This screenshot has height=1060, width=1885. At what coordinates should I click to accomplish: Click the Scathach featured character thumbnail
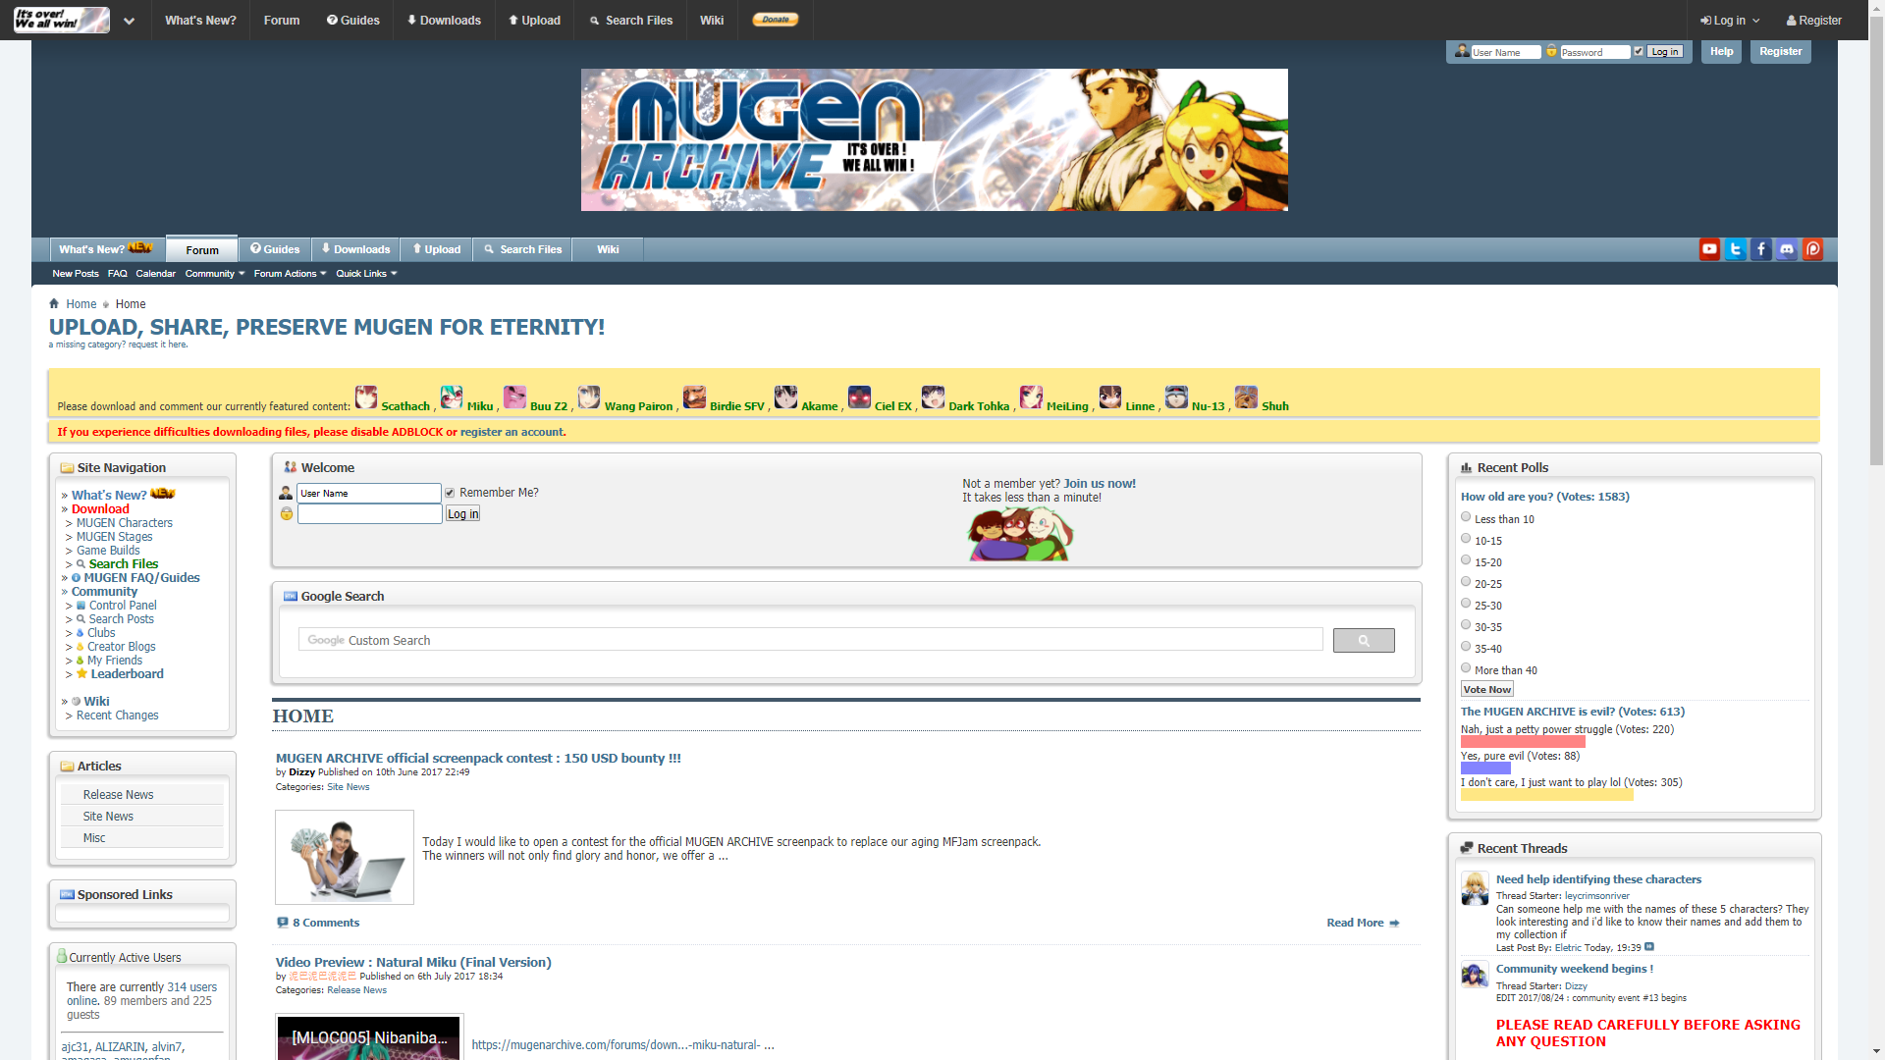366,397
